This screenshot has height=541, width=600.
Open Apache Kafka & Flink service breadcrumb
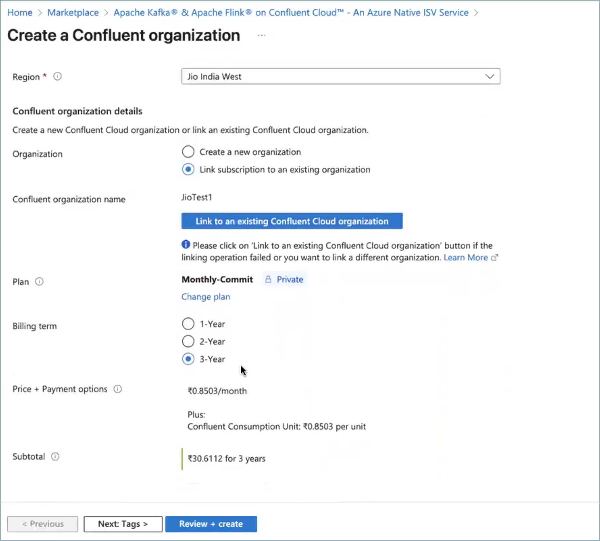coord(291,13)
